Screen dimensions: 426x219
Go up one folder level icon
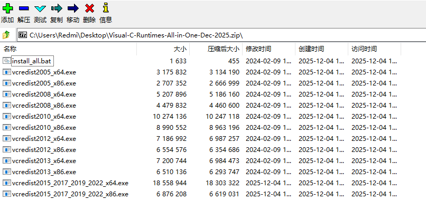pos(6,35)
